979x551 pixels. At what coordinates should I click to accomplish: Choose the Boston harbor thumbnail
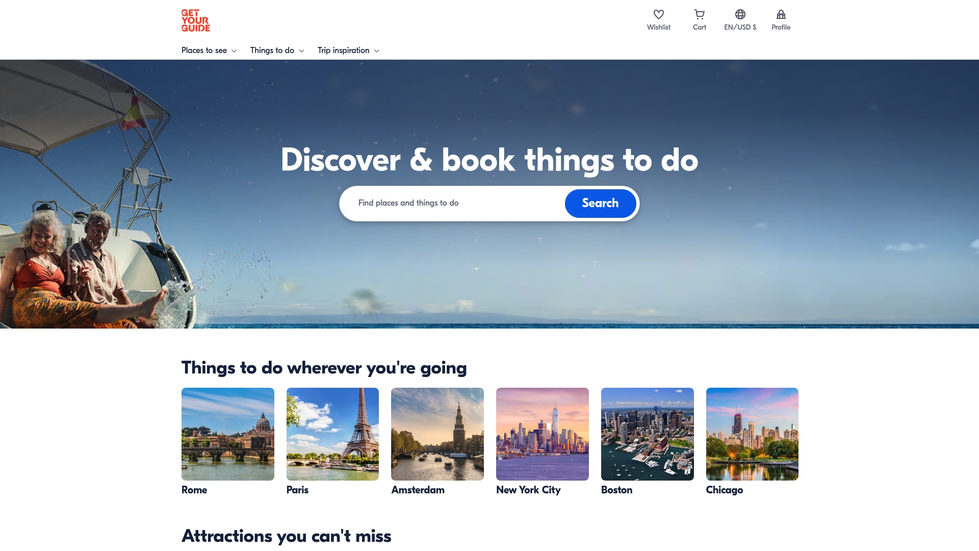[648, 434]
